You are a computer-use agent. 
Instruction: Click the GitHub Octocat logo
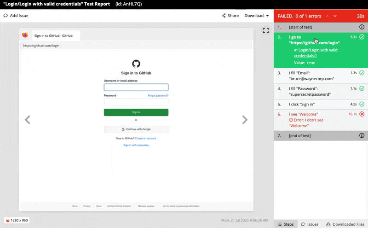point(136,64)
